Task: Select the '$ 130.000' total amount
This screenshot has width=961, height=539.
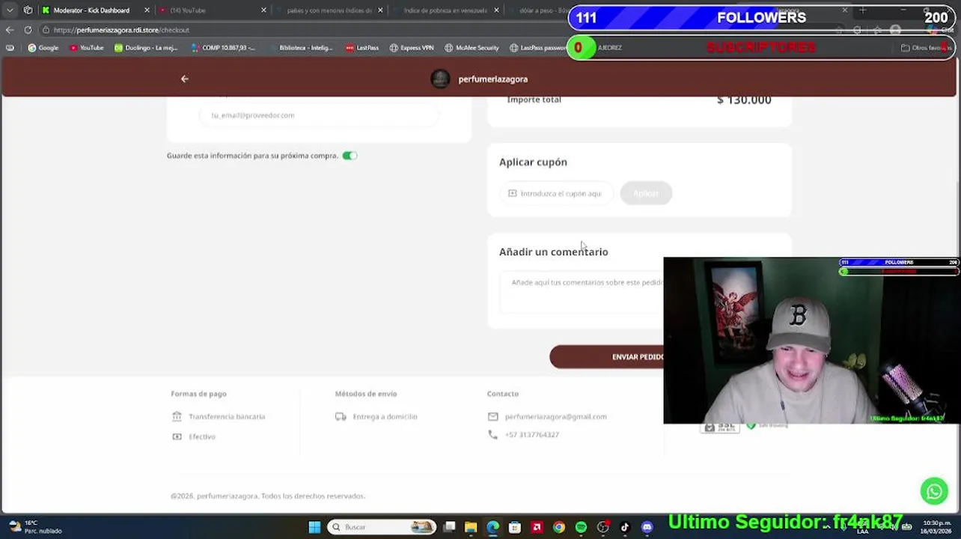Action: tap(744, 100)
